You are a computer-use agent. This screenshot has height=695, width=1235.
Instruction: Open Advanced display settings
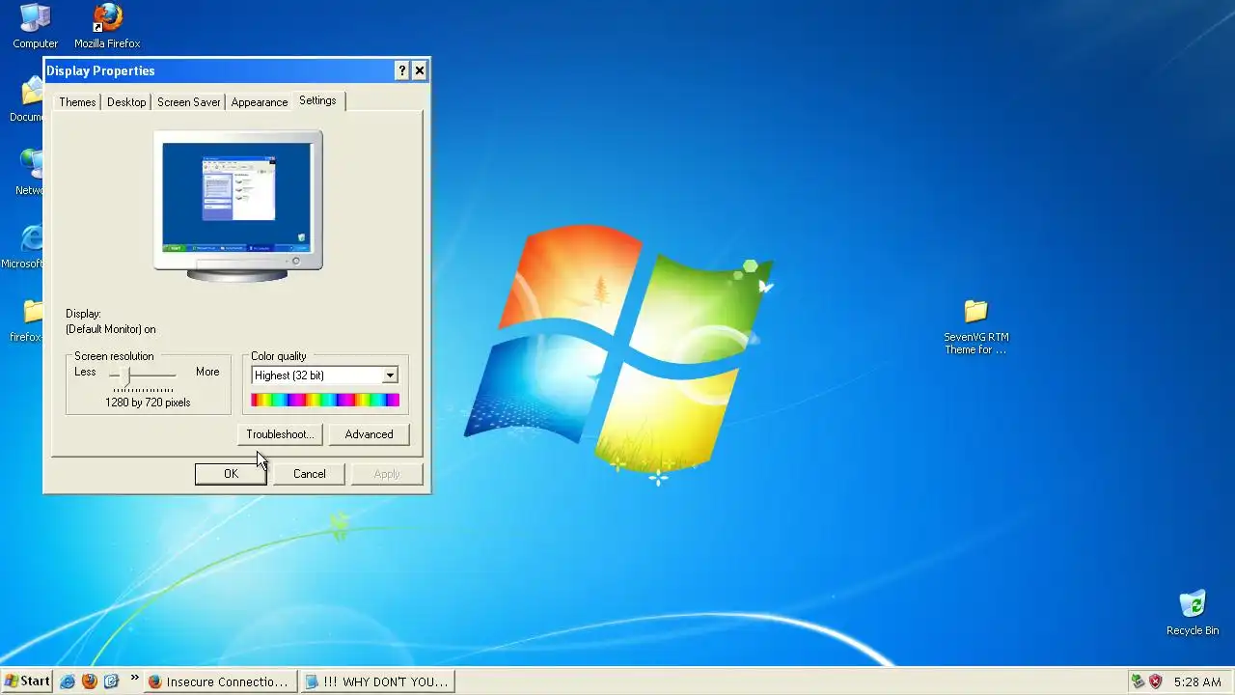point(369,434)
